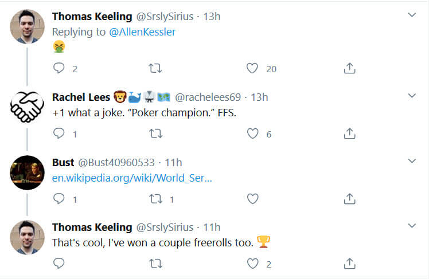This screenshot has height=279, width=429.
Task: Retweet Rachel Lees' "Poker champion" tweet
Action: click(x=155, y=134)
